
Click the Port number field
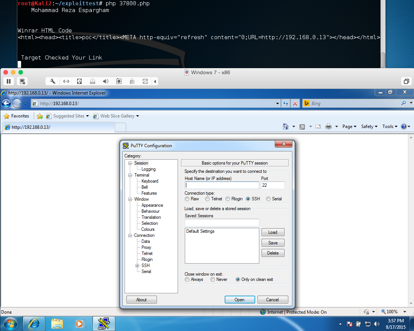point(273,185)
